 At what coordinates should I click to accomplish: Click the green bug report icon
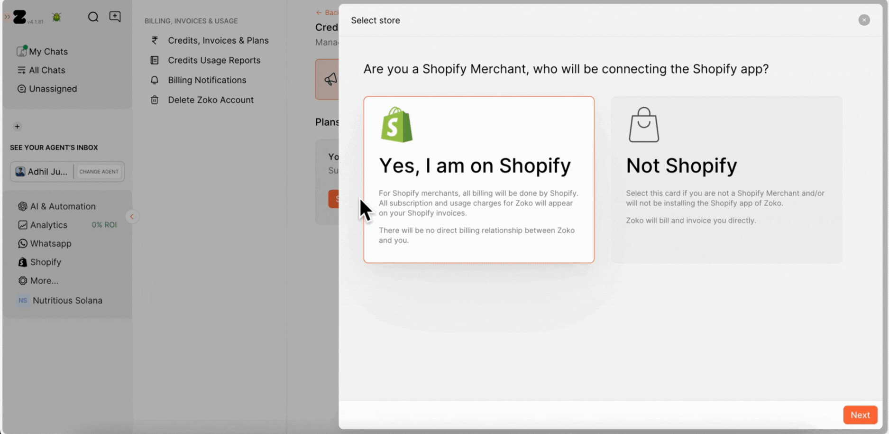pyautogui.click(x=56, y=17)
